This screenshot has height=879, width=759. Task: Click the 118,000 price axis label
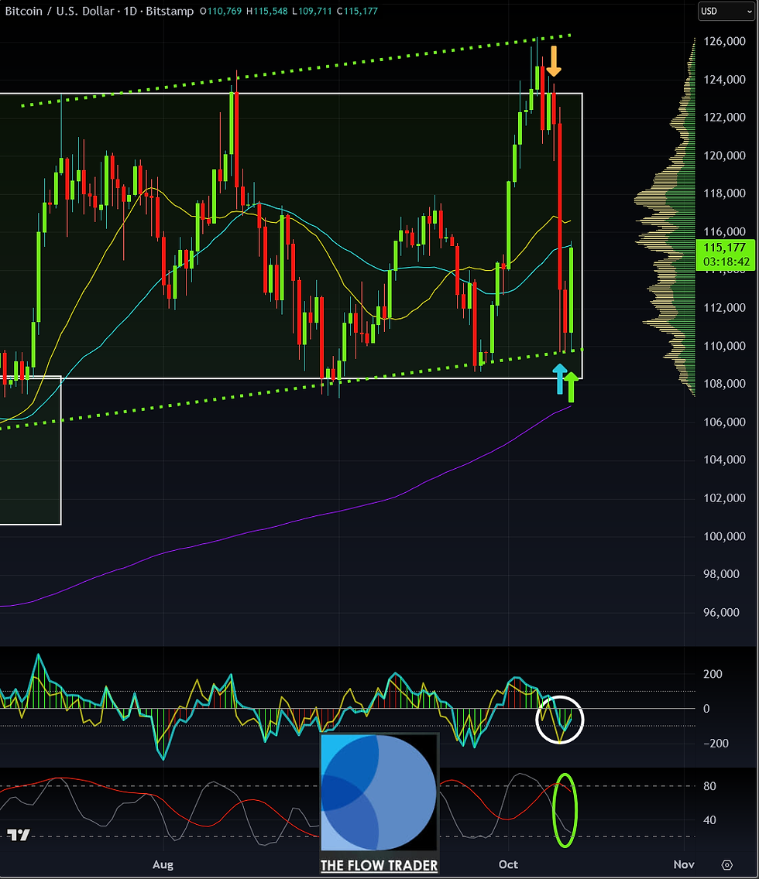pyautogui.click(x=724, y=193)
